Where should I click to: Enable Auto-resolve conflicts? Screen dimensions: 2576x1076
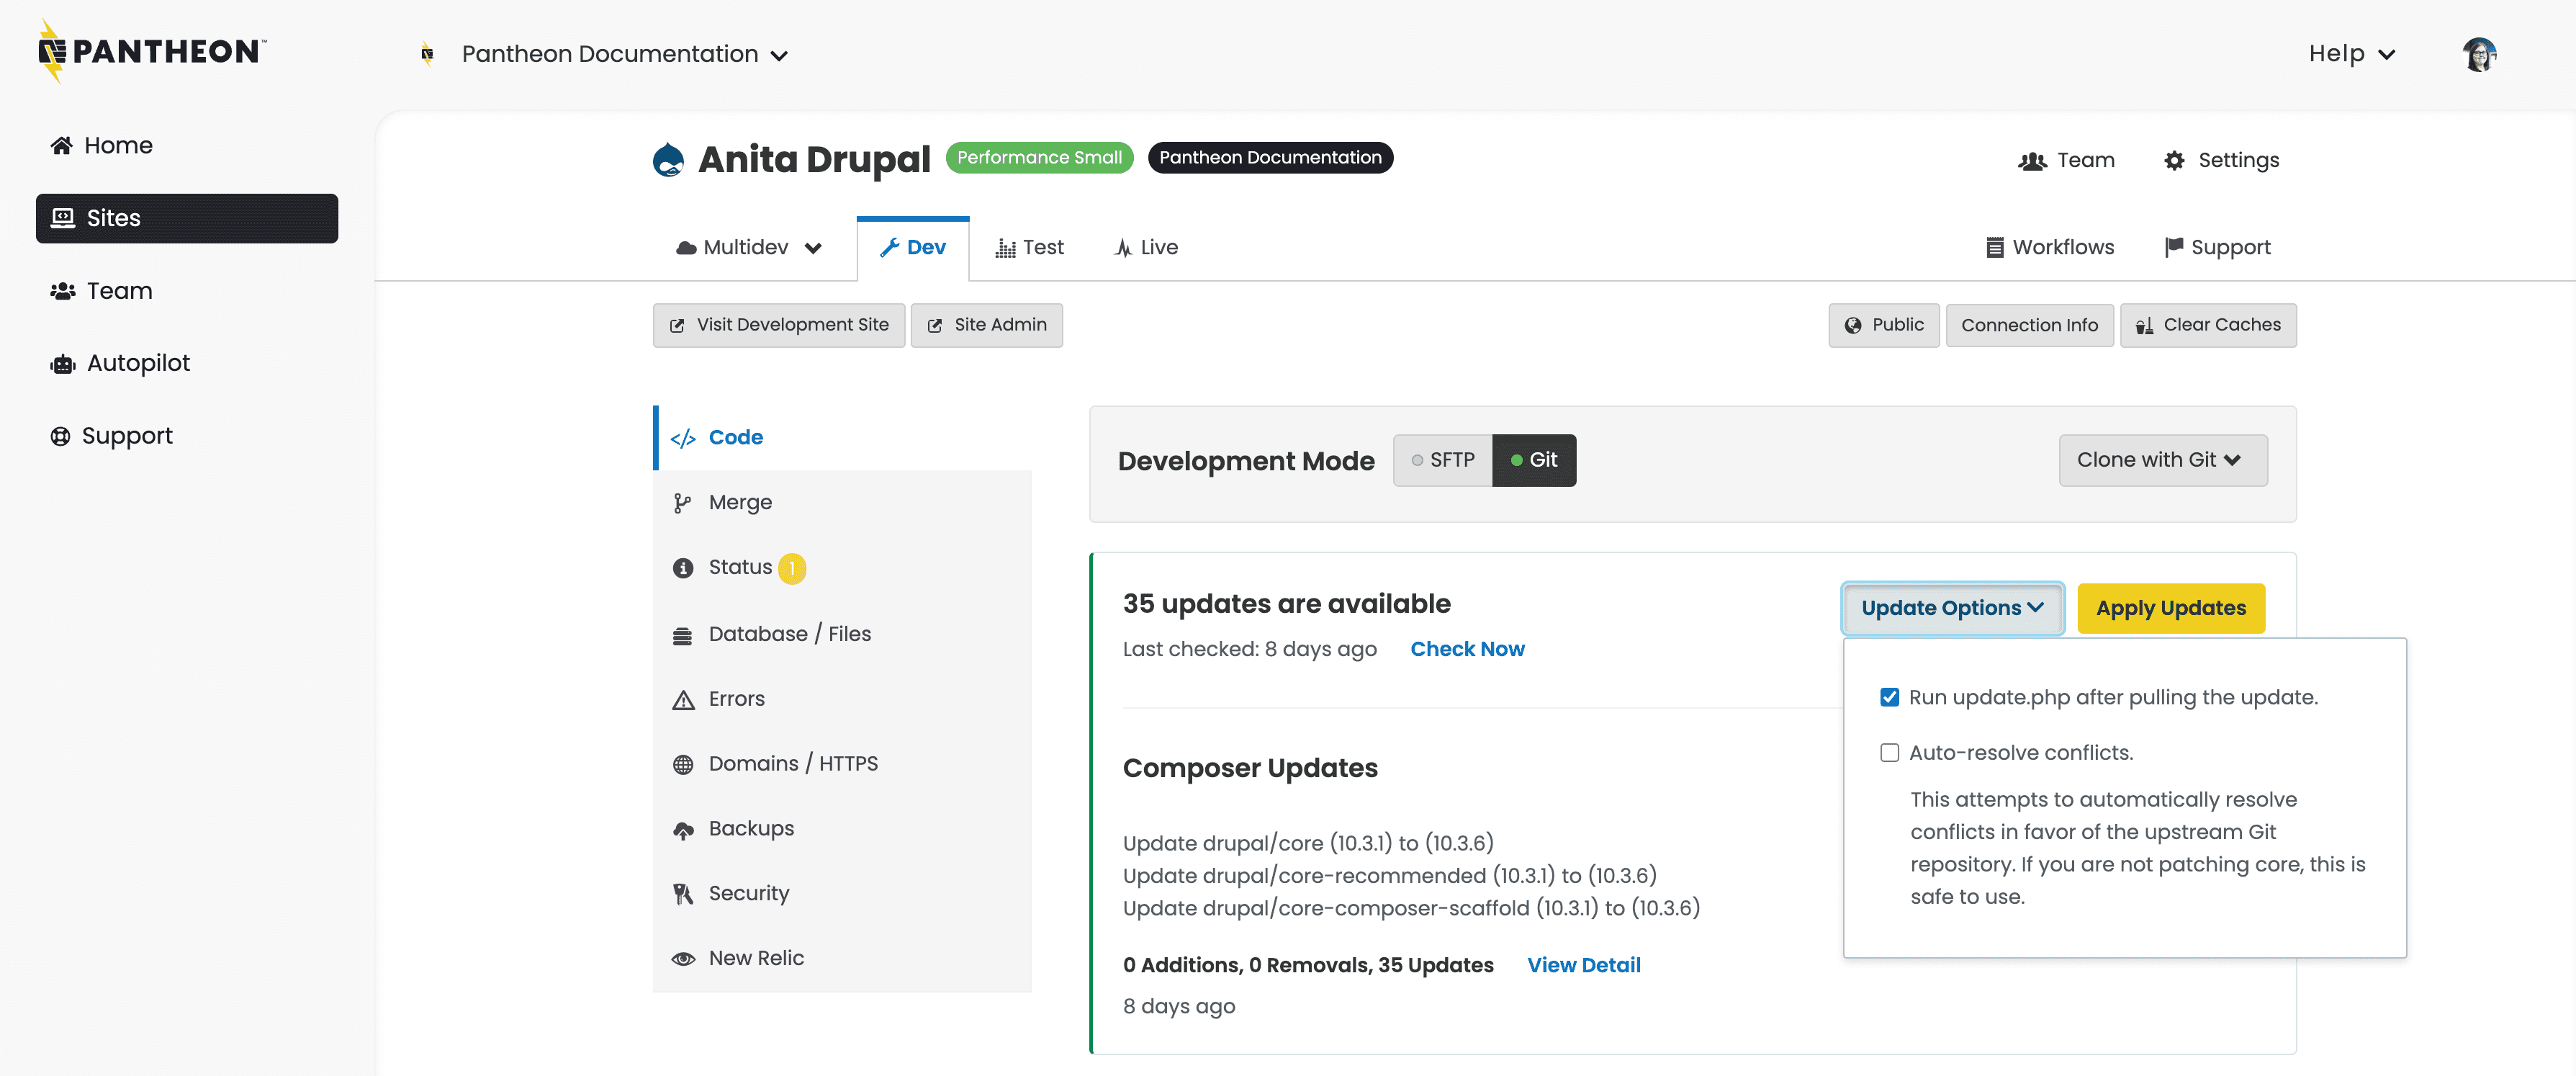coord(1890,752)
